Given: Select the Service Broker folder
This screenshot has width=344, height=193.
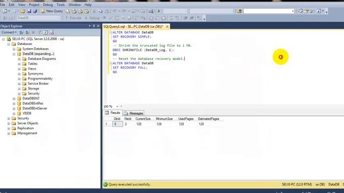Looking at the screenshot, I should point(38,84).
